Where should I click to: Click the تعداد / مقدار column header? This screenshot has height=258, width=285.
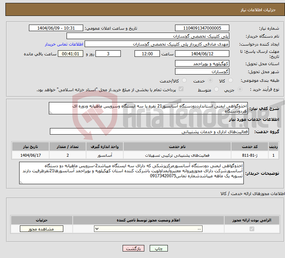coord(67,147)
